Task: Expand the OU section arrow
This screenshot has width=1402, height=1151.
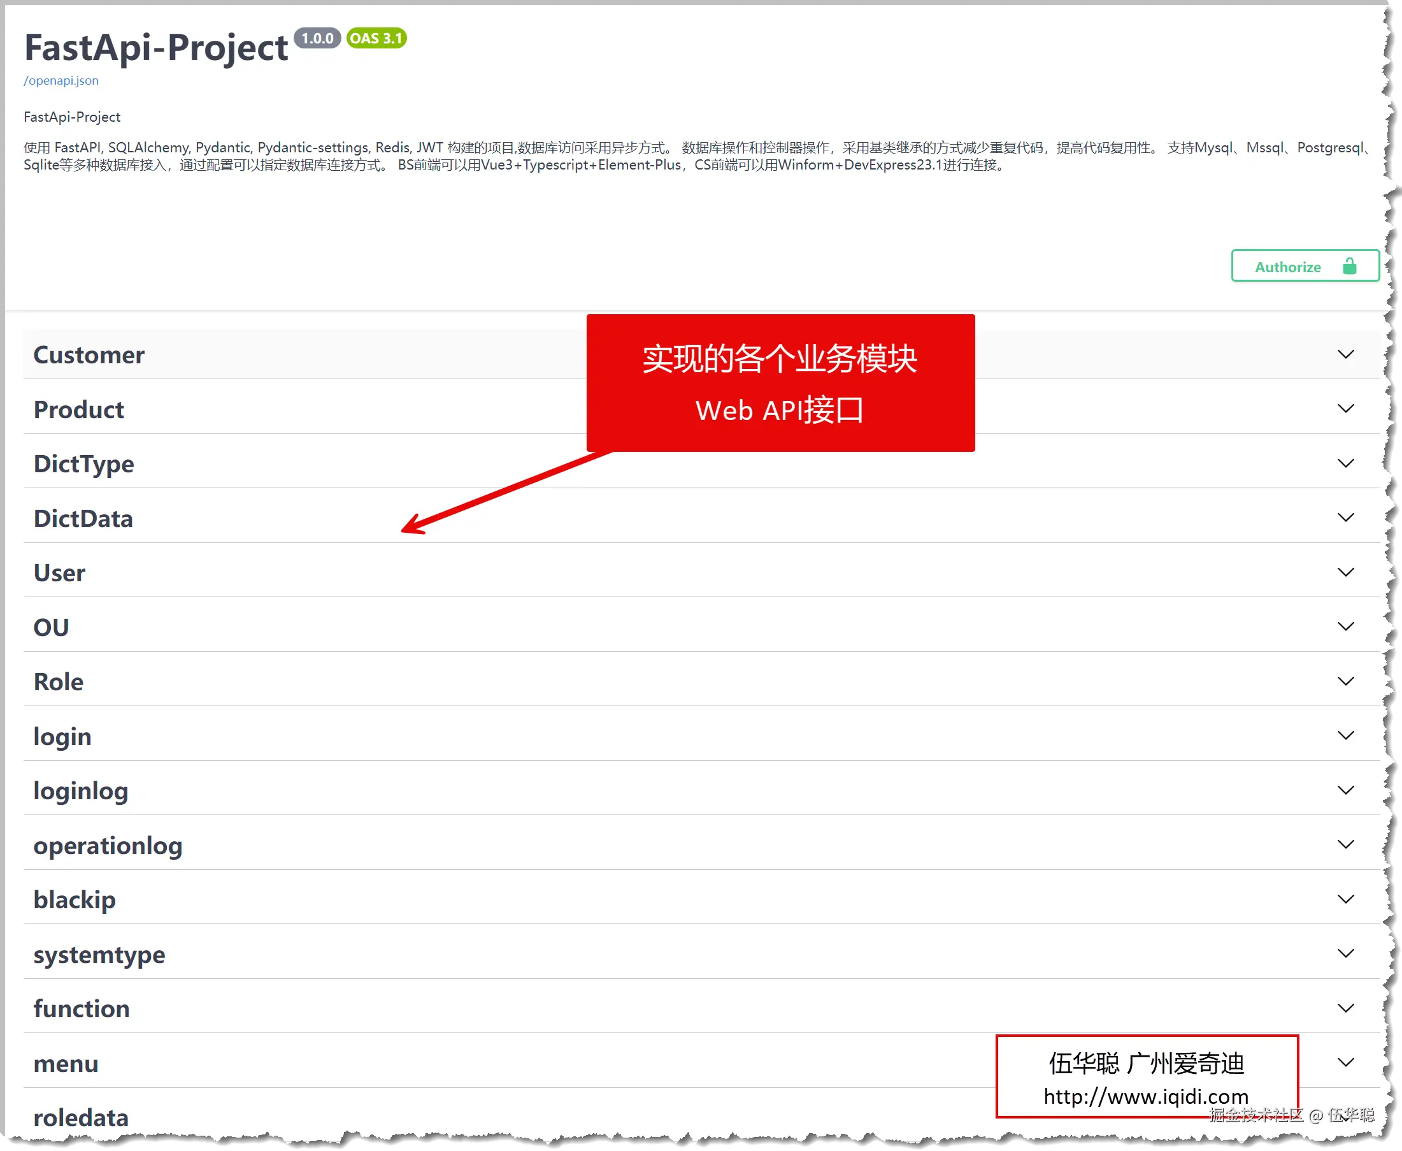Action: coord(1345,626)
